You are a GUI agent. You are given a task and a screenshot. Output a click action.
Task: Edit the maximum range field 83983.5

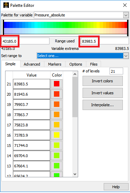coord(105,41)
